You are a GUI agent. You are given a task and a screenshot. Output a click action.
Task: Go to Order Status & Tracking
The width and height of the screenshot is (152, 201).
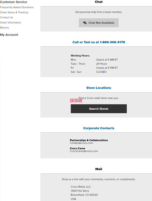tap(14, 12)
